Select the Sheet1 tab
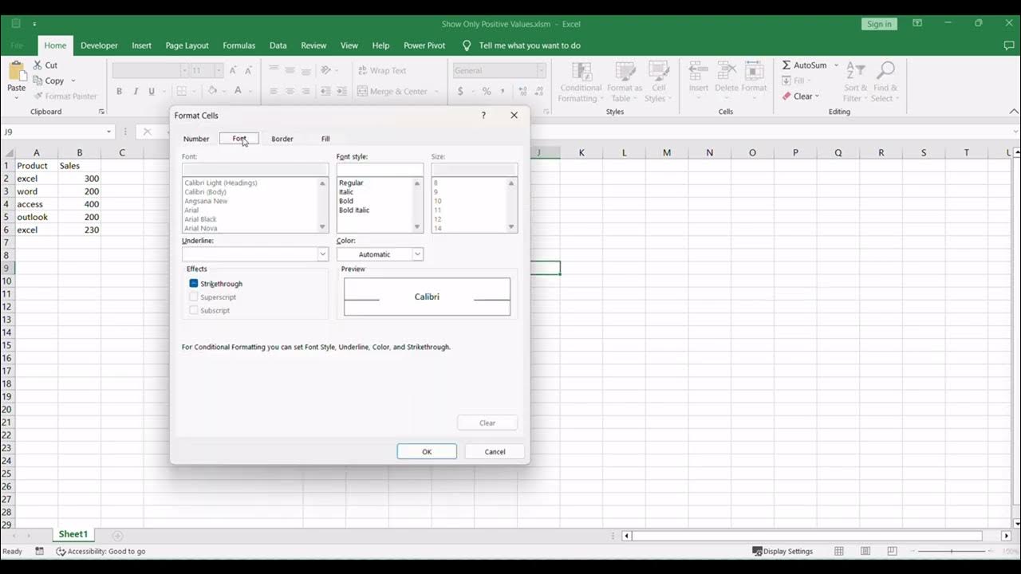The width and height of the screenshot is (1021, 574). (x=73, y=534)
